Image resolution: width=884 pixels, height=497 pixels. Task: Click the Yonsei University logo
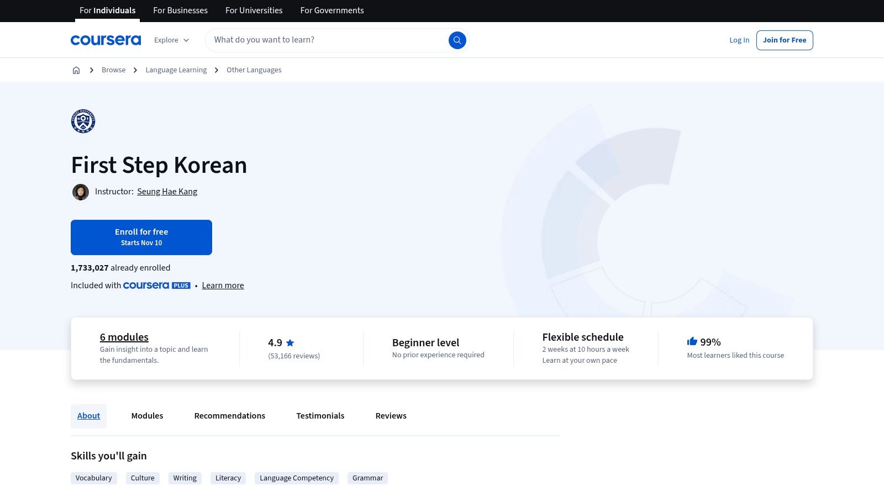pos(83,121)
